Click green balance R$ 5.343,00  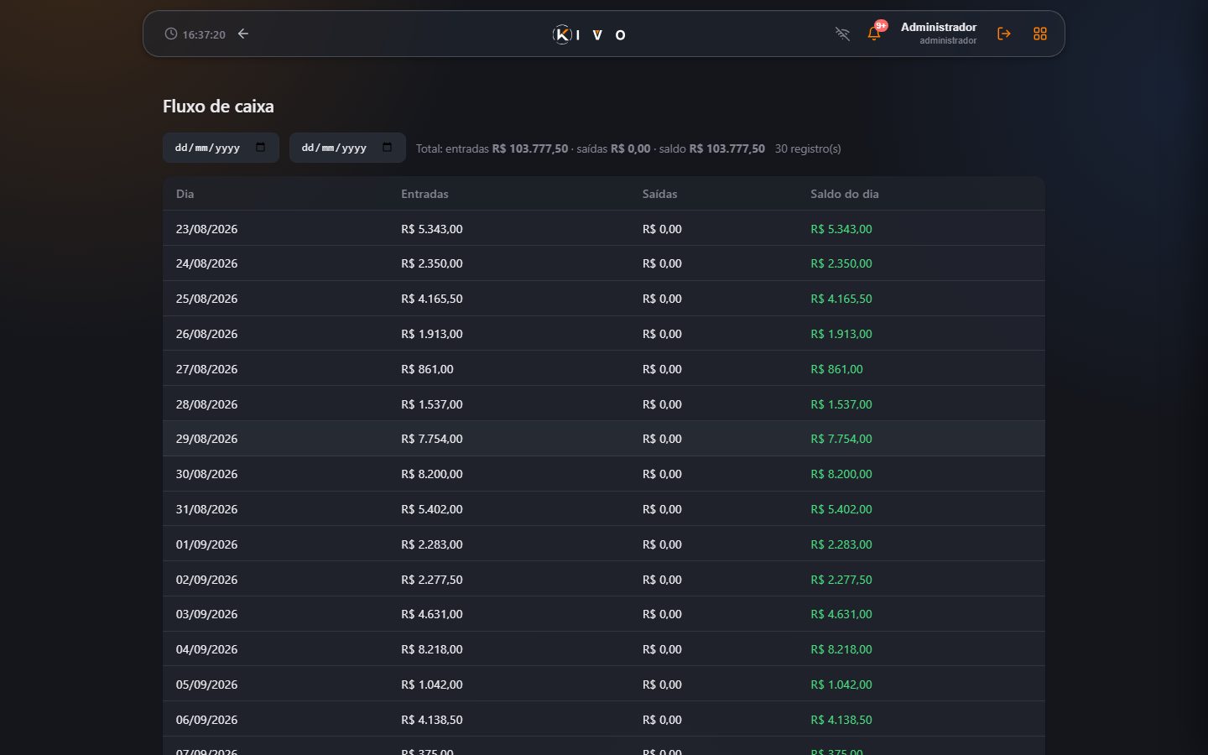[x=841, y=229]
